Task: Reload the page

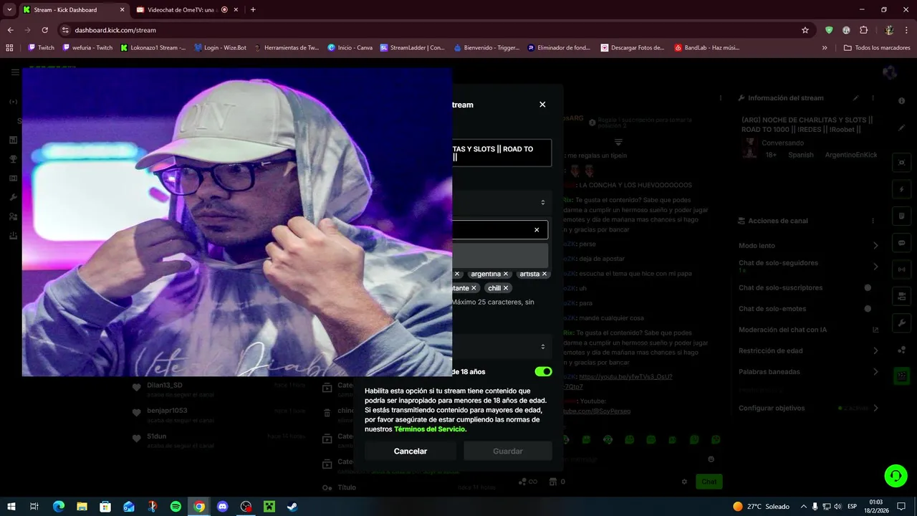Action: pos(44,30)
